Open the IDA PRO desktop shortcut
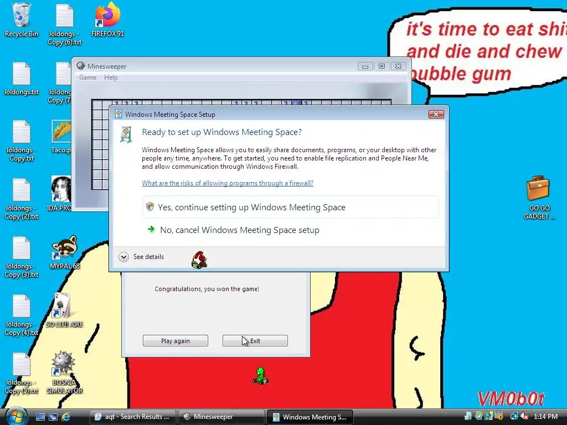The width and height of the screenshot is (567, 425). click(x=60, y=193)
